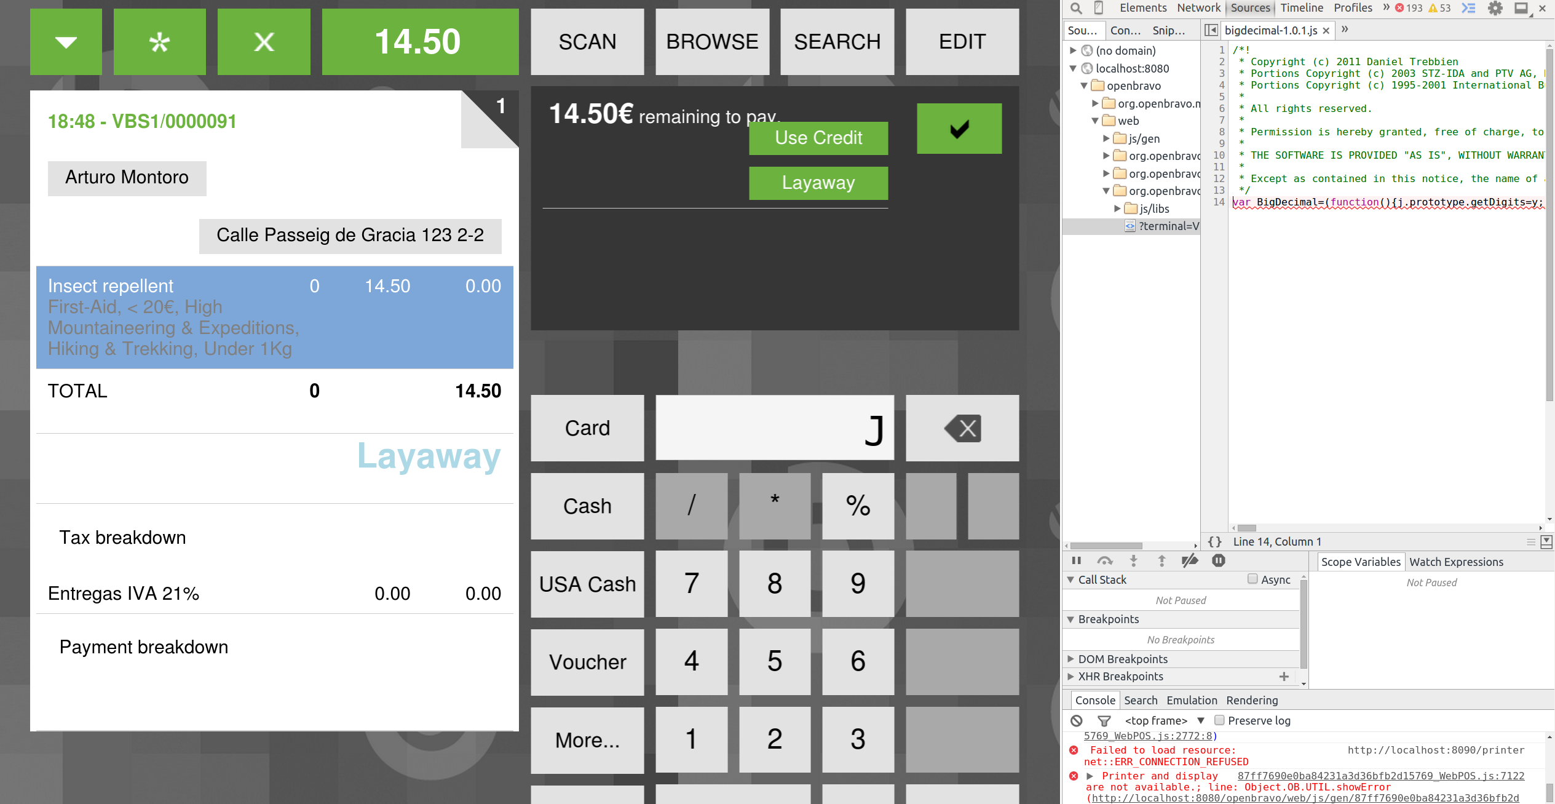Pretty print source with braces icon
The height and width of the screenshot is (804, 1555).
1214,541
